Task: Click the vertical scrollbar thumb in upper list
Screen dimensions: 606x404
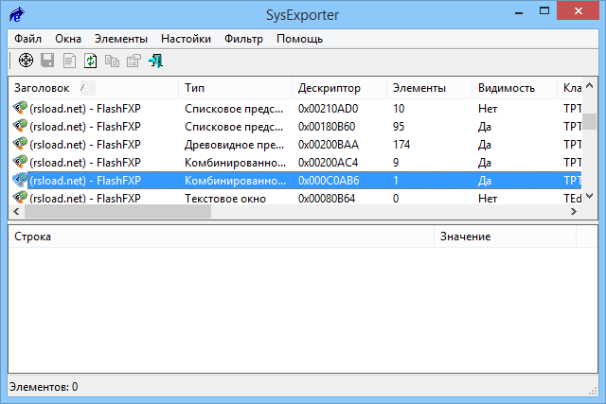Action: pyautogui.click(x=589, y=122)
